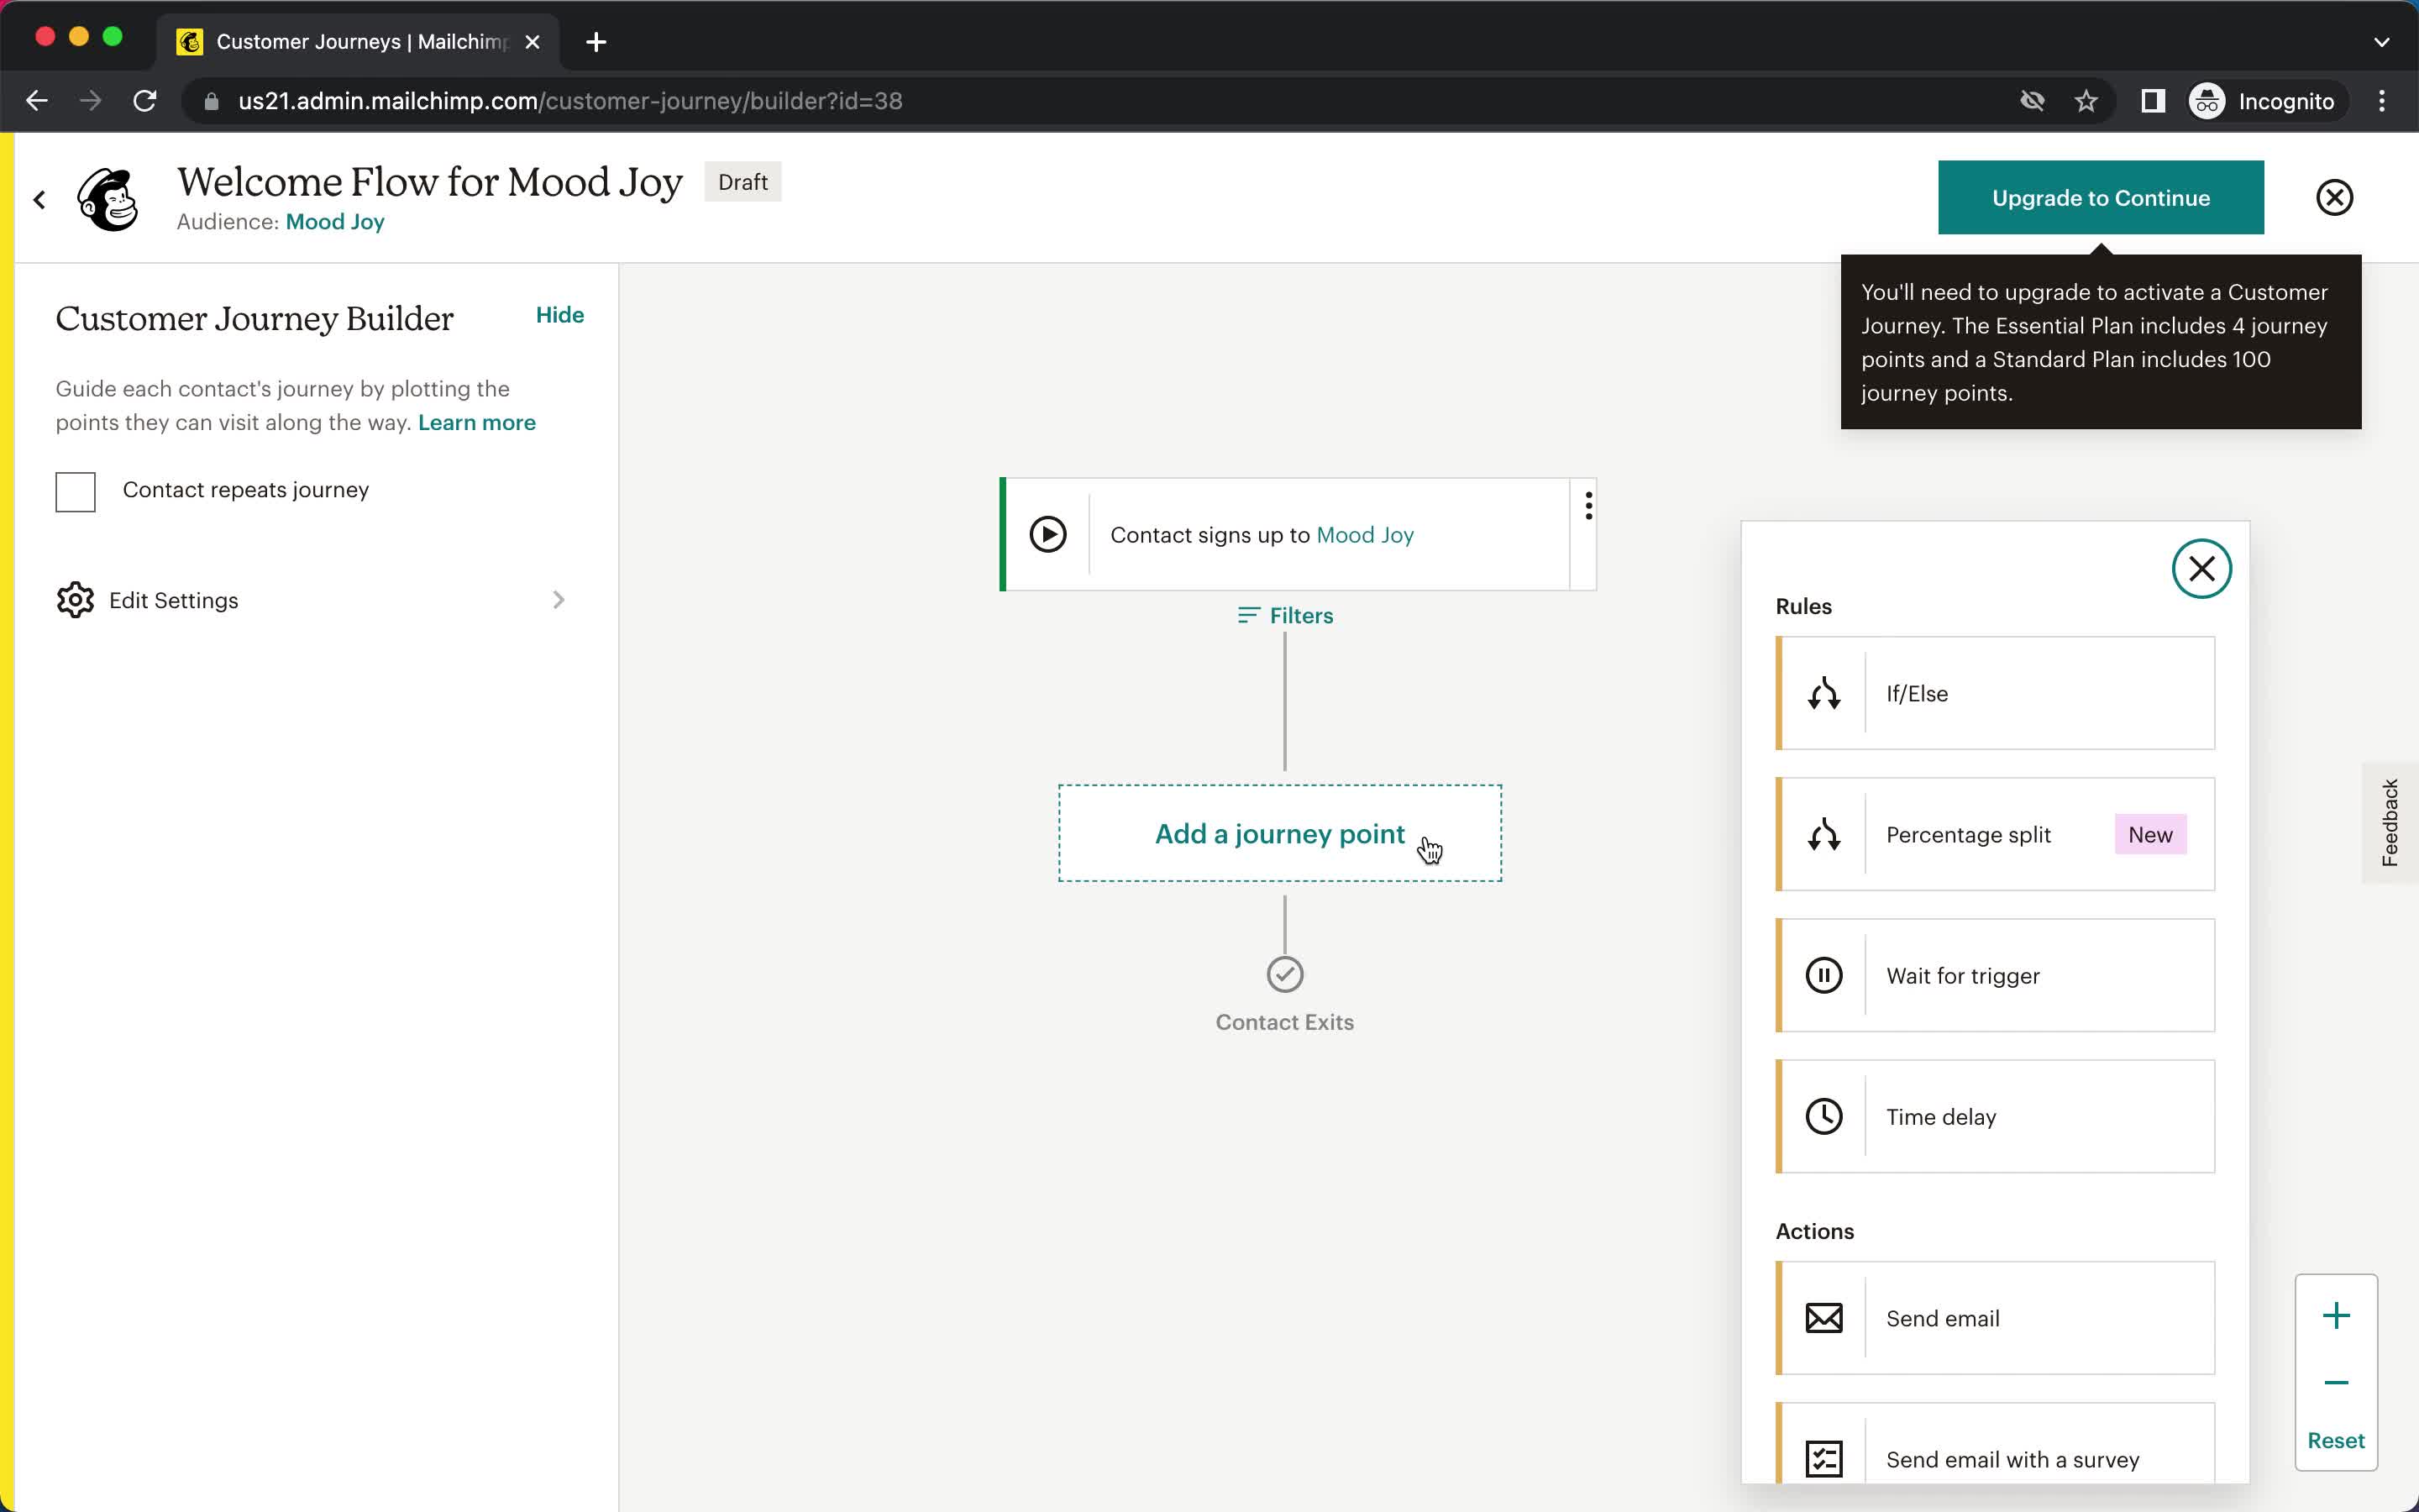Click the Send email action icon
The width and height of the screenshot is (2419, 1512).
pos(1823,1319)
